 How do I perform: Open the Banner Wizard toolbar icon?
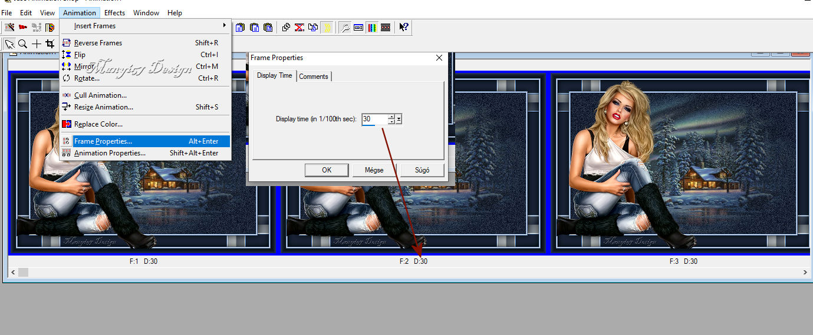click(23, 27)
